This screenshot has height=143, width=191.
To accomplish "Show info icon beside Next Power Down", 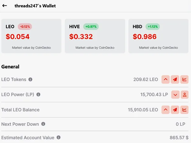I will click(x=43, y=124).
